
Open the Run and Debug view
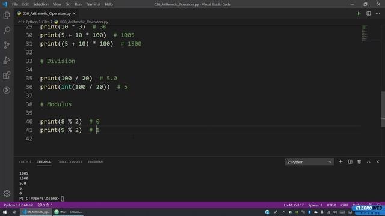tap(7, 60)
